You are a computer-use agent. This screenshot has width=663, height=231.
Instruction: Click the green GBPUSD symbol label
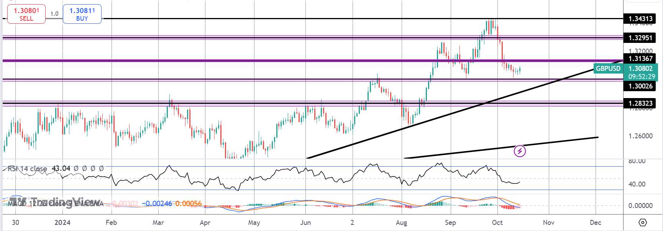(608, 69)
